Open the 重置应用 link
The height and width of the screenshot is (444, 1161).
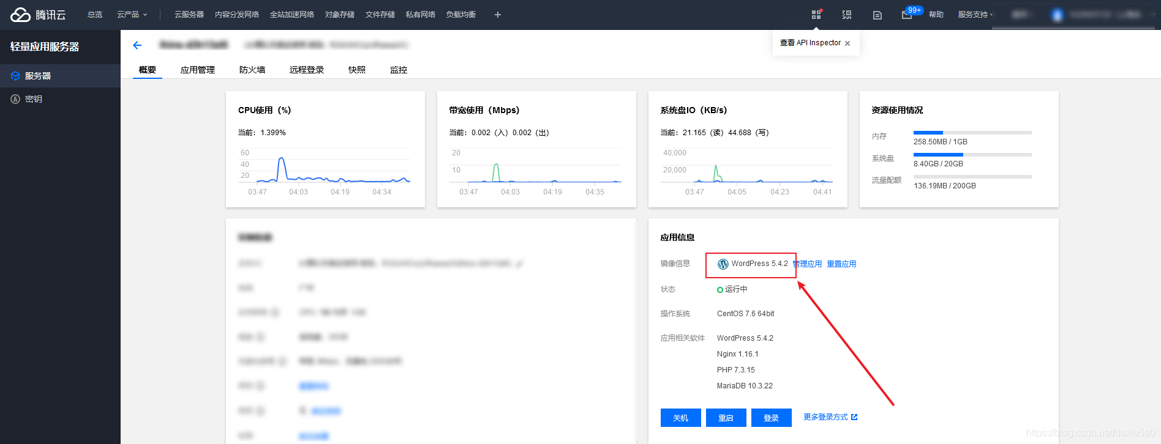[841, 264]
